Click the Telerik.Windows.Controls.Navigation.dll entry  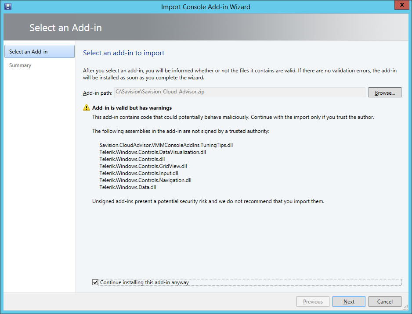tap(145, 180)
